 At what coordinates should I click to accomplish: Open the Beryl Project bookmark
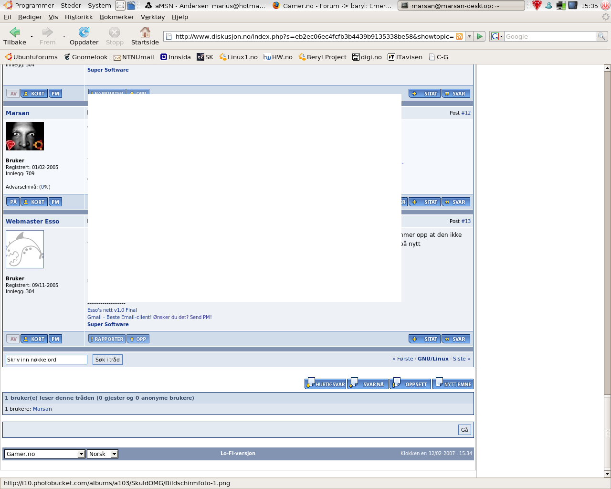coord(323,57)
